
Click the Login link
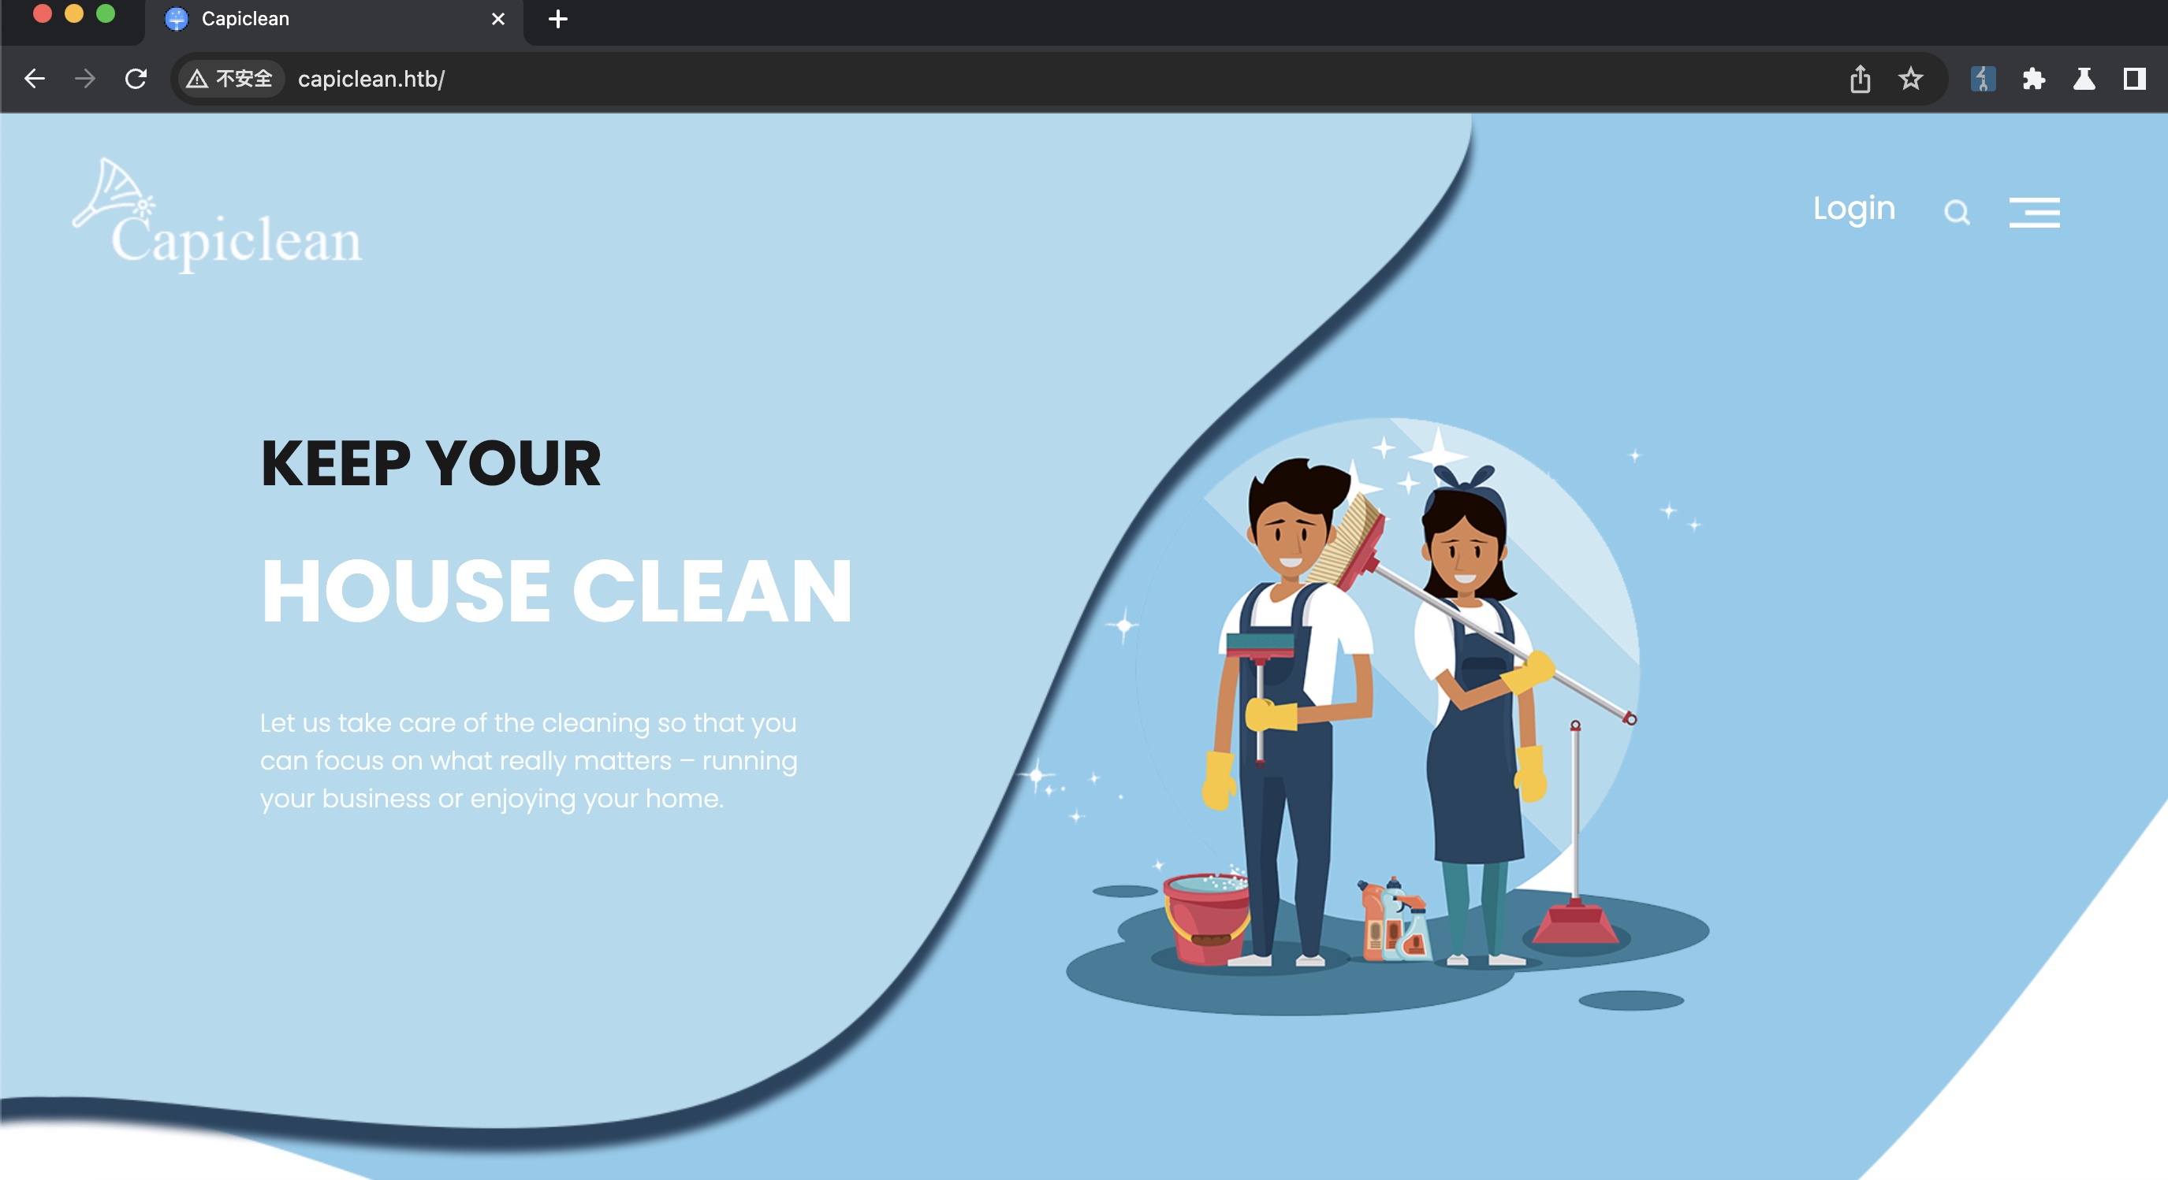click(x=1853, y=209)
